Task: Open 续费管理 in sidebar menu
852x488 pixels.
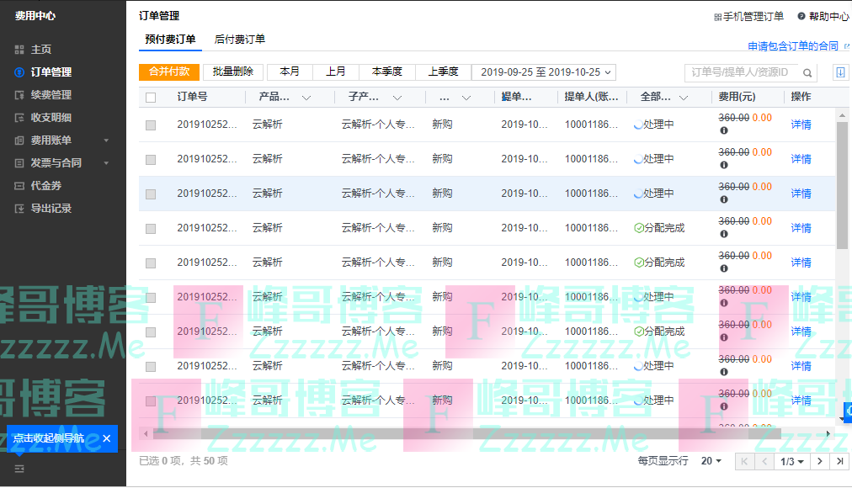Action: click(x=51, y=95)
